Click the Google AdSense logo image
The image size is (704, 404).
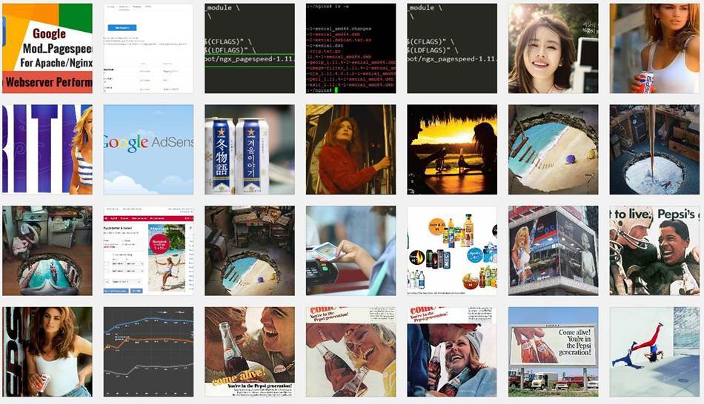148,149
